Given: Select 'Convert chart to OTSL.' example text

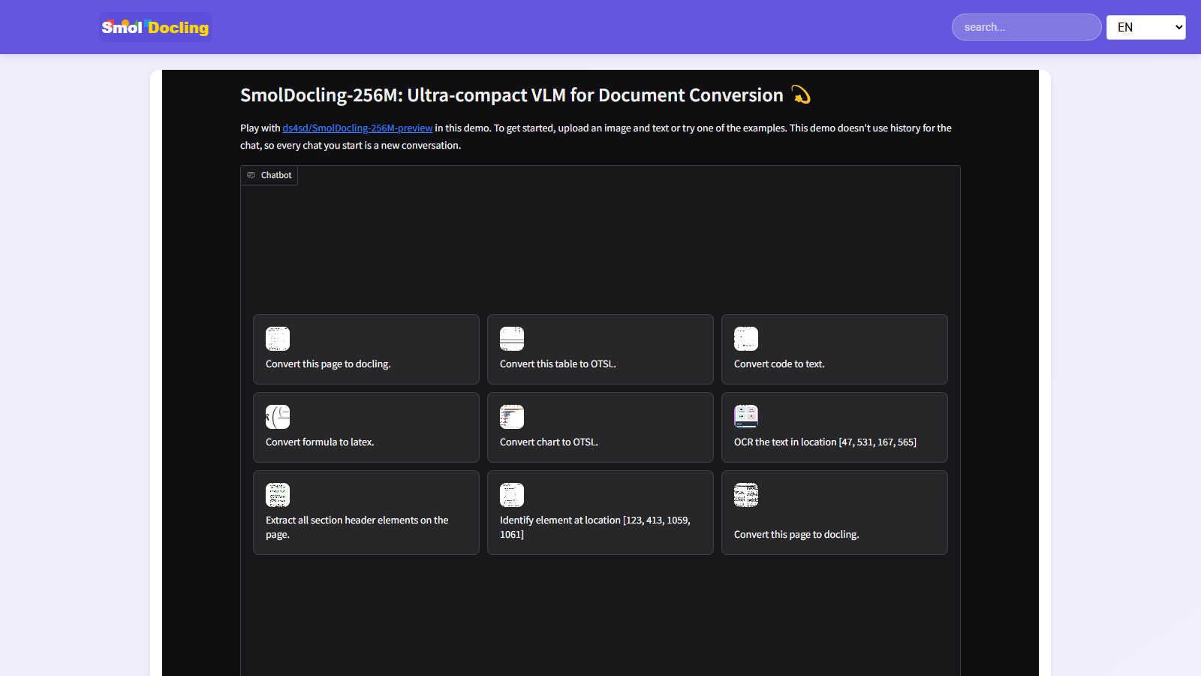Looking at the screenshot, I should (x=549, y=442).
